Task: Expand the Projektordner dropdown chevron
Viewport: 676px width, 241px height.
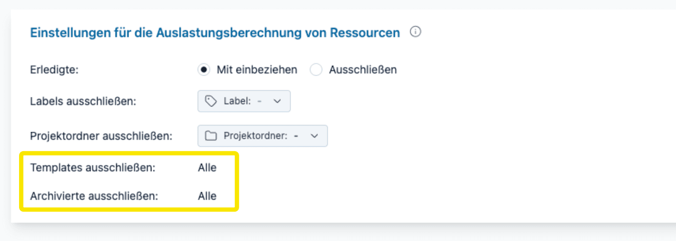Action: (x=314, y=136)
